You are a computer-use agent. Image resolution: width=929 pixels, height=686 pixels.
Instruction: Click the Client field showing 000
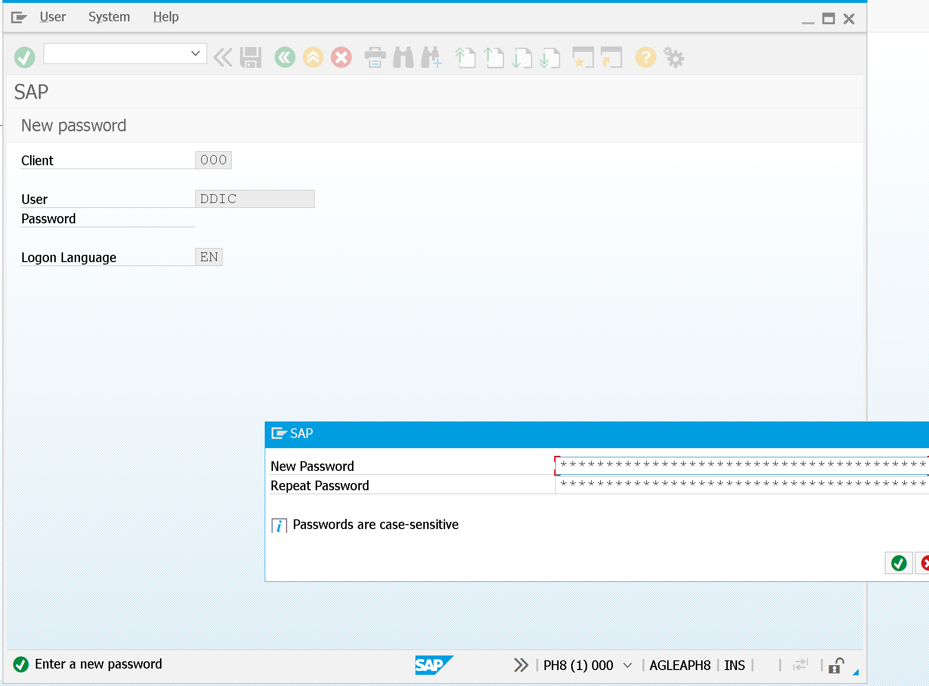coord(213,160)
